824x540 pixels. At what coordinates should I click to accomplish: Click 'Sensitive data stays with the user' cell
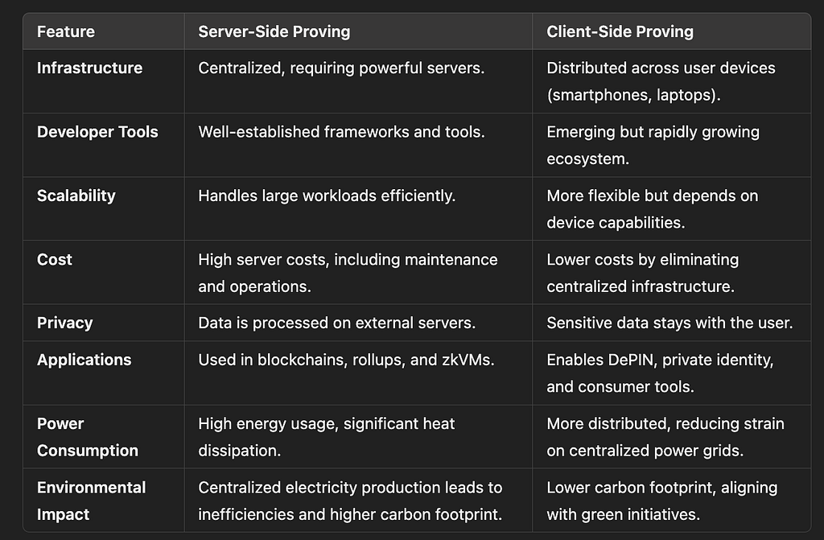[669, 323]
